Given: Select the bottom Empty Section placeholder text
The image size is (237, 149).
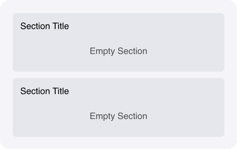Looking at the screenshot, I should [x=119, y=116].
